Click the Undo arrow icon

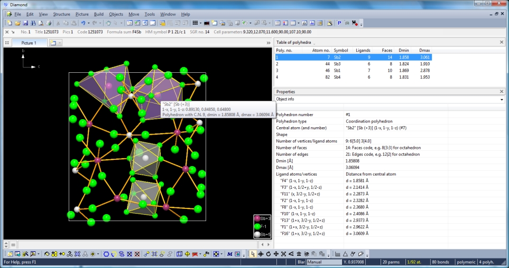pyautogui.click(x=84, y=23)
